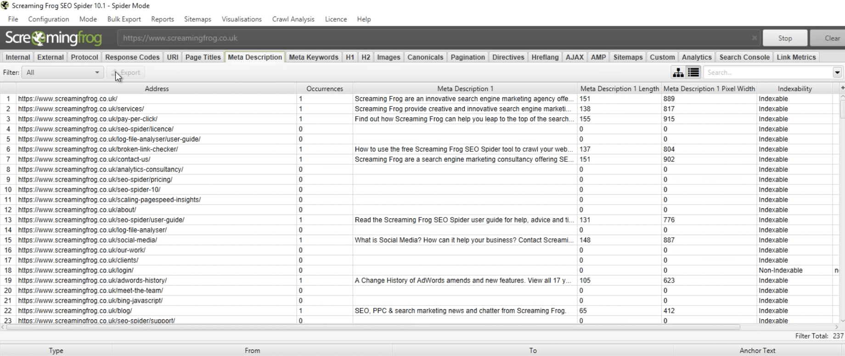Switch to the Link Metrics tab
Screen dimensions: 845x356
point(796,57)
